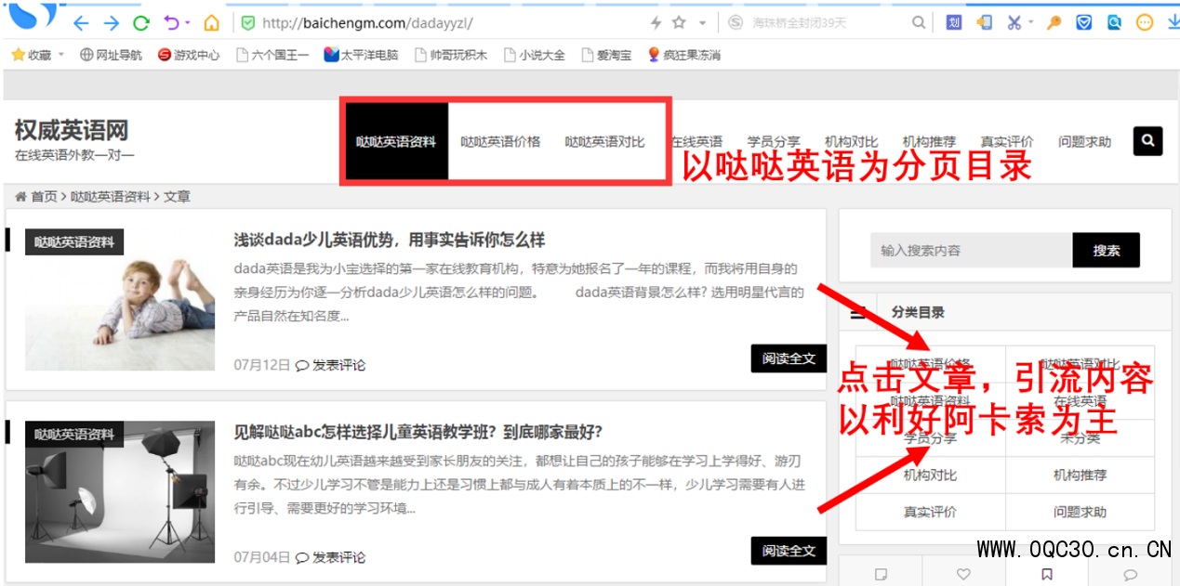Open the 网址导航 bookmark
This screenshot has width=1180, height=586.
pos(111,55)
